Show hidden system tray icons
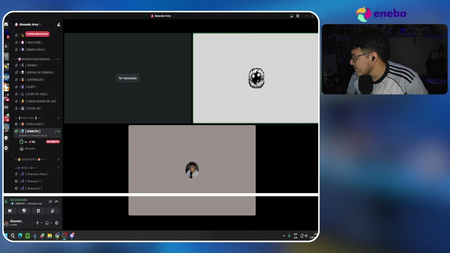Image resolution: width=450 pixels, height=253 pixels. 284,236
